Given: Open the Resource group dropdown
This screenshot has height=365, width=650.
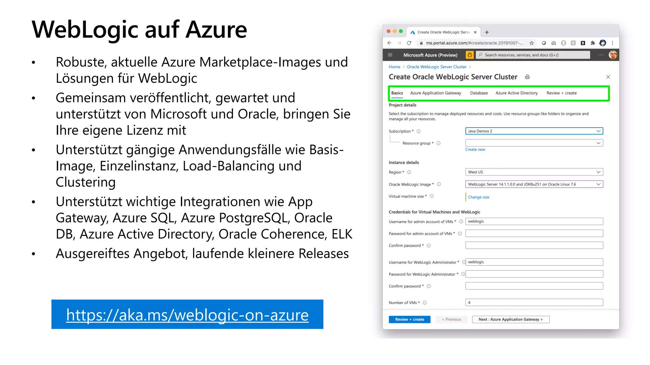Looking at the screenshot, I should [534, 143].
